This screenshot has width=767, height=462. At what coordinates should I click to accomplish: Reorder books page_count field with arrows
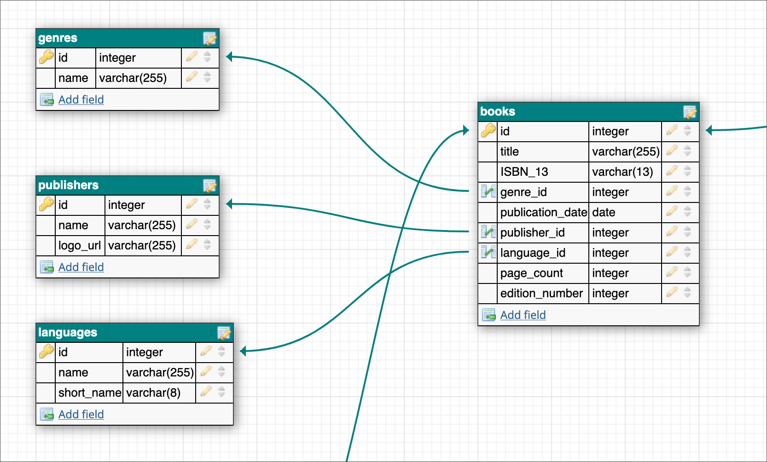coord(687,272)
